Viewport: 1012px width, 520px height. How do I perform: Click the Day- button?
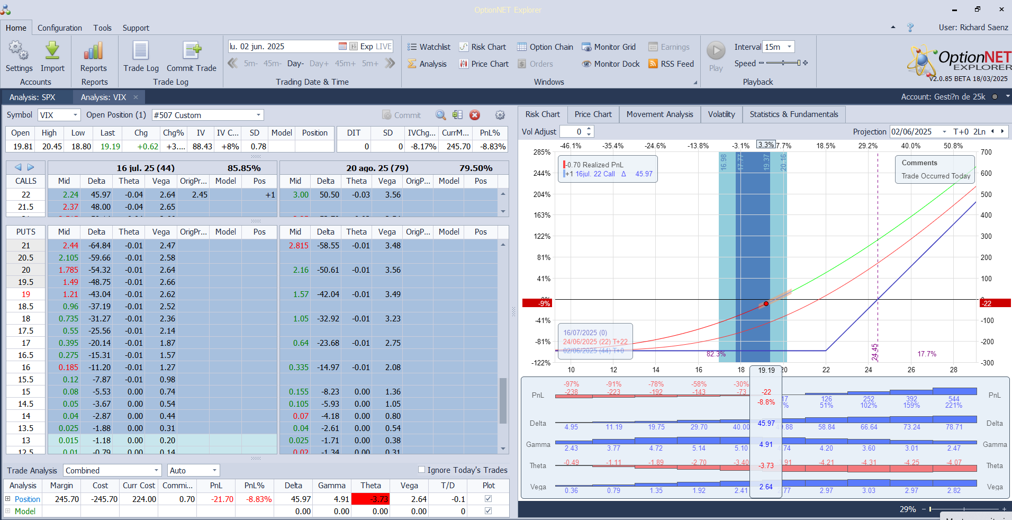click(295, 64)
